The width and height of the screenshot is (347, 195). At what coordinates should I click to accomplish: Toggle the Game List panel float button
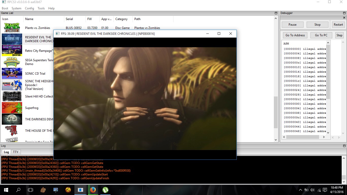pyautogui.click(x=276, y=13)
